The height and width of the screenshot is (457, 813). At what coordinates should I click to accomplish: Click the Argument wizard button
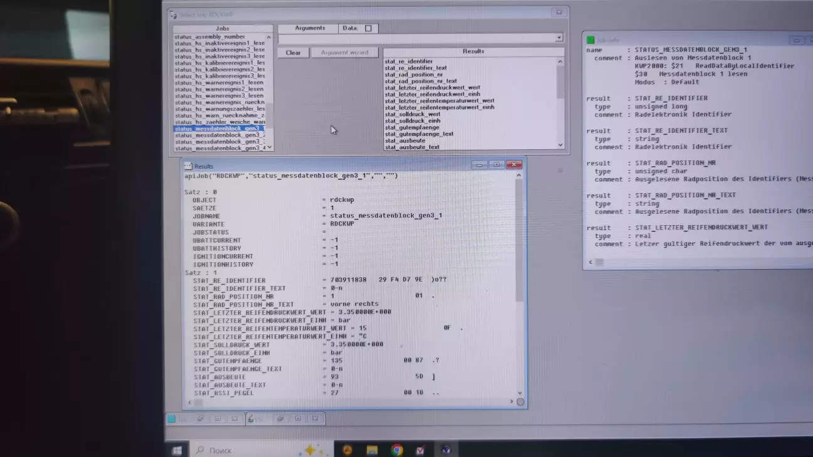(344, 53)
